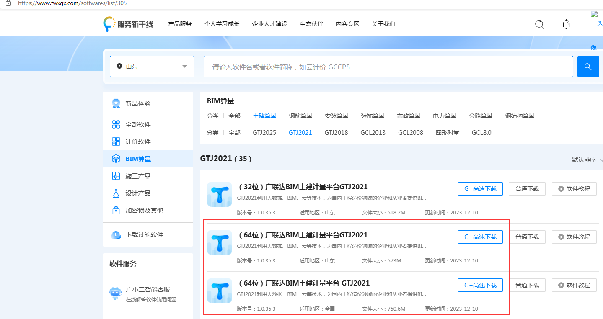Select the BIM算量 sidebar item
The width and height of the screenshot is (603, 319).
tap(148, 159)
